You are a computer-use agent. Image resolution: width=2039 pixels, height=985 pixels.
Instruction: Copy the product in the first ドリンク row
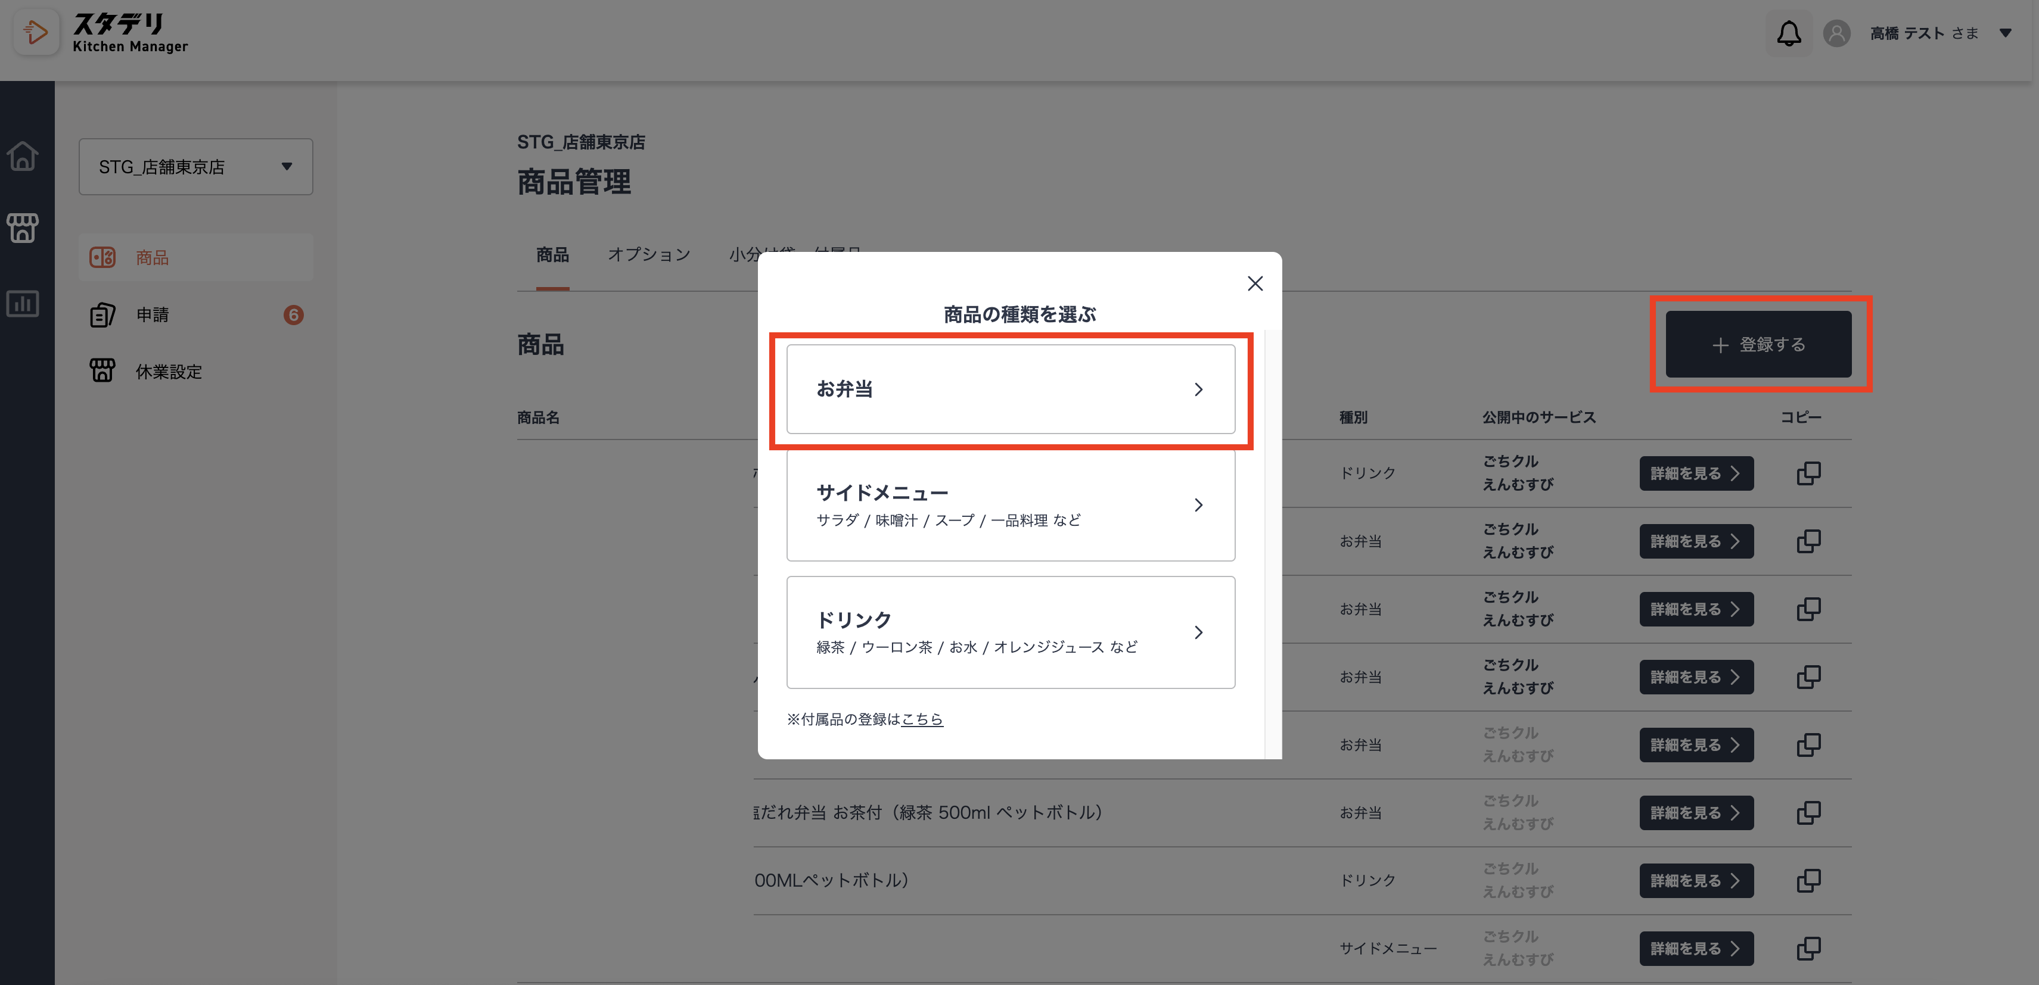[x=1808, y=473]
